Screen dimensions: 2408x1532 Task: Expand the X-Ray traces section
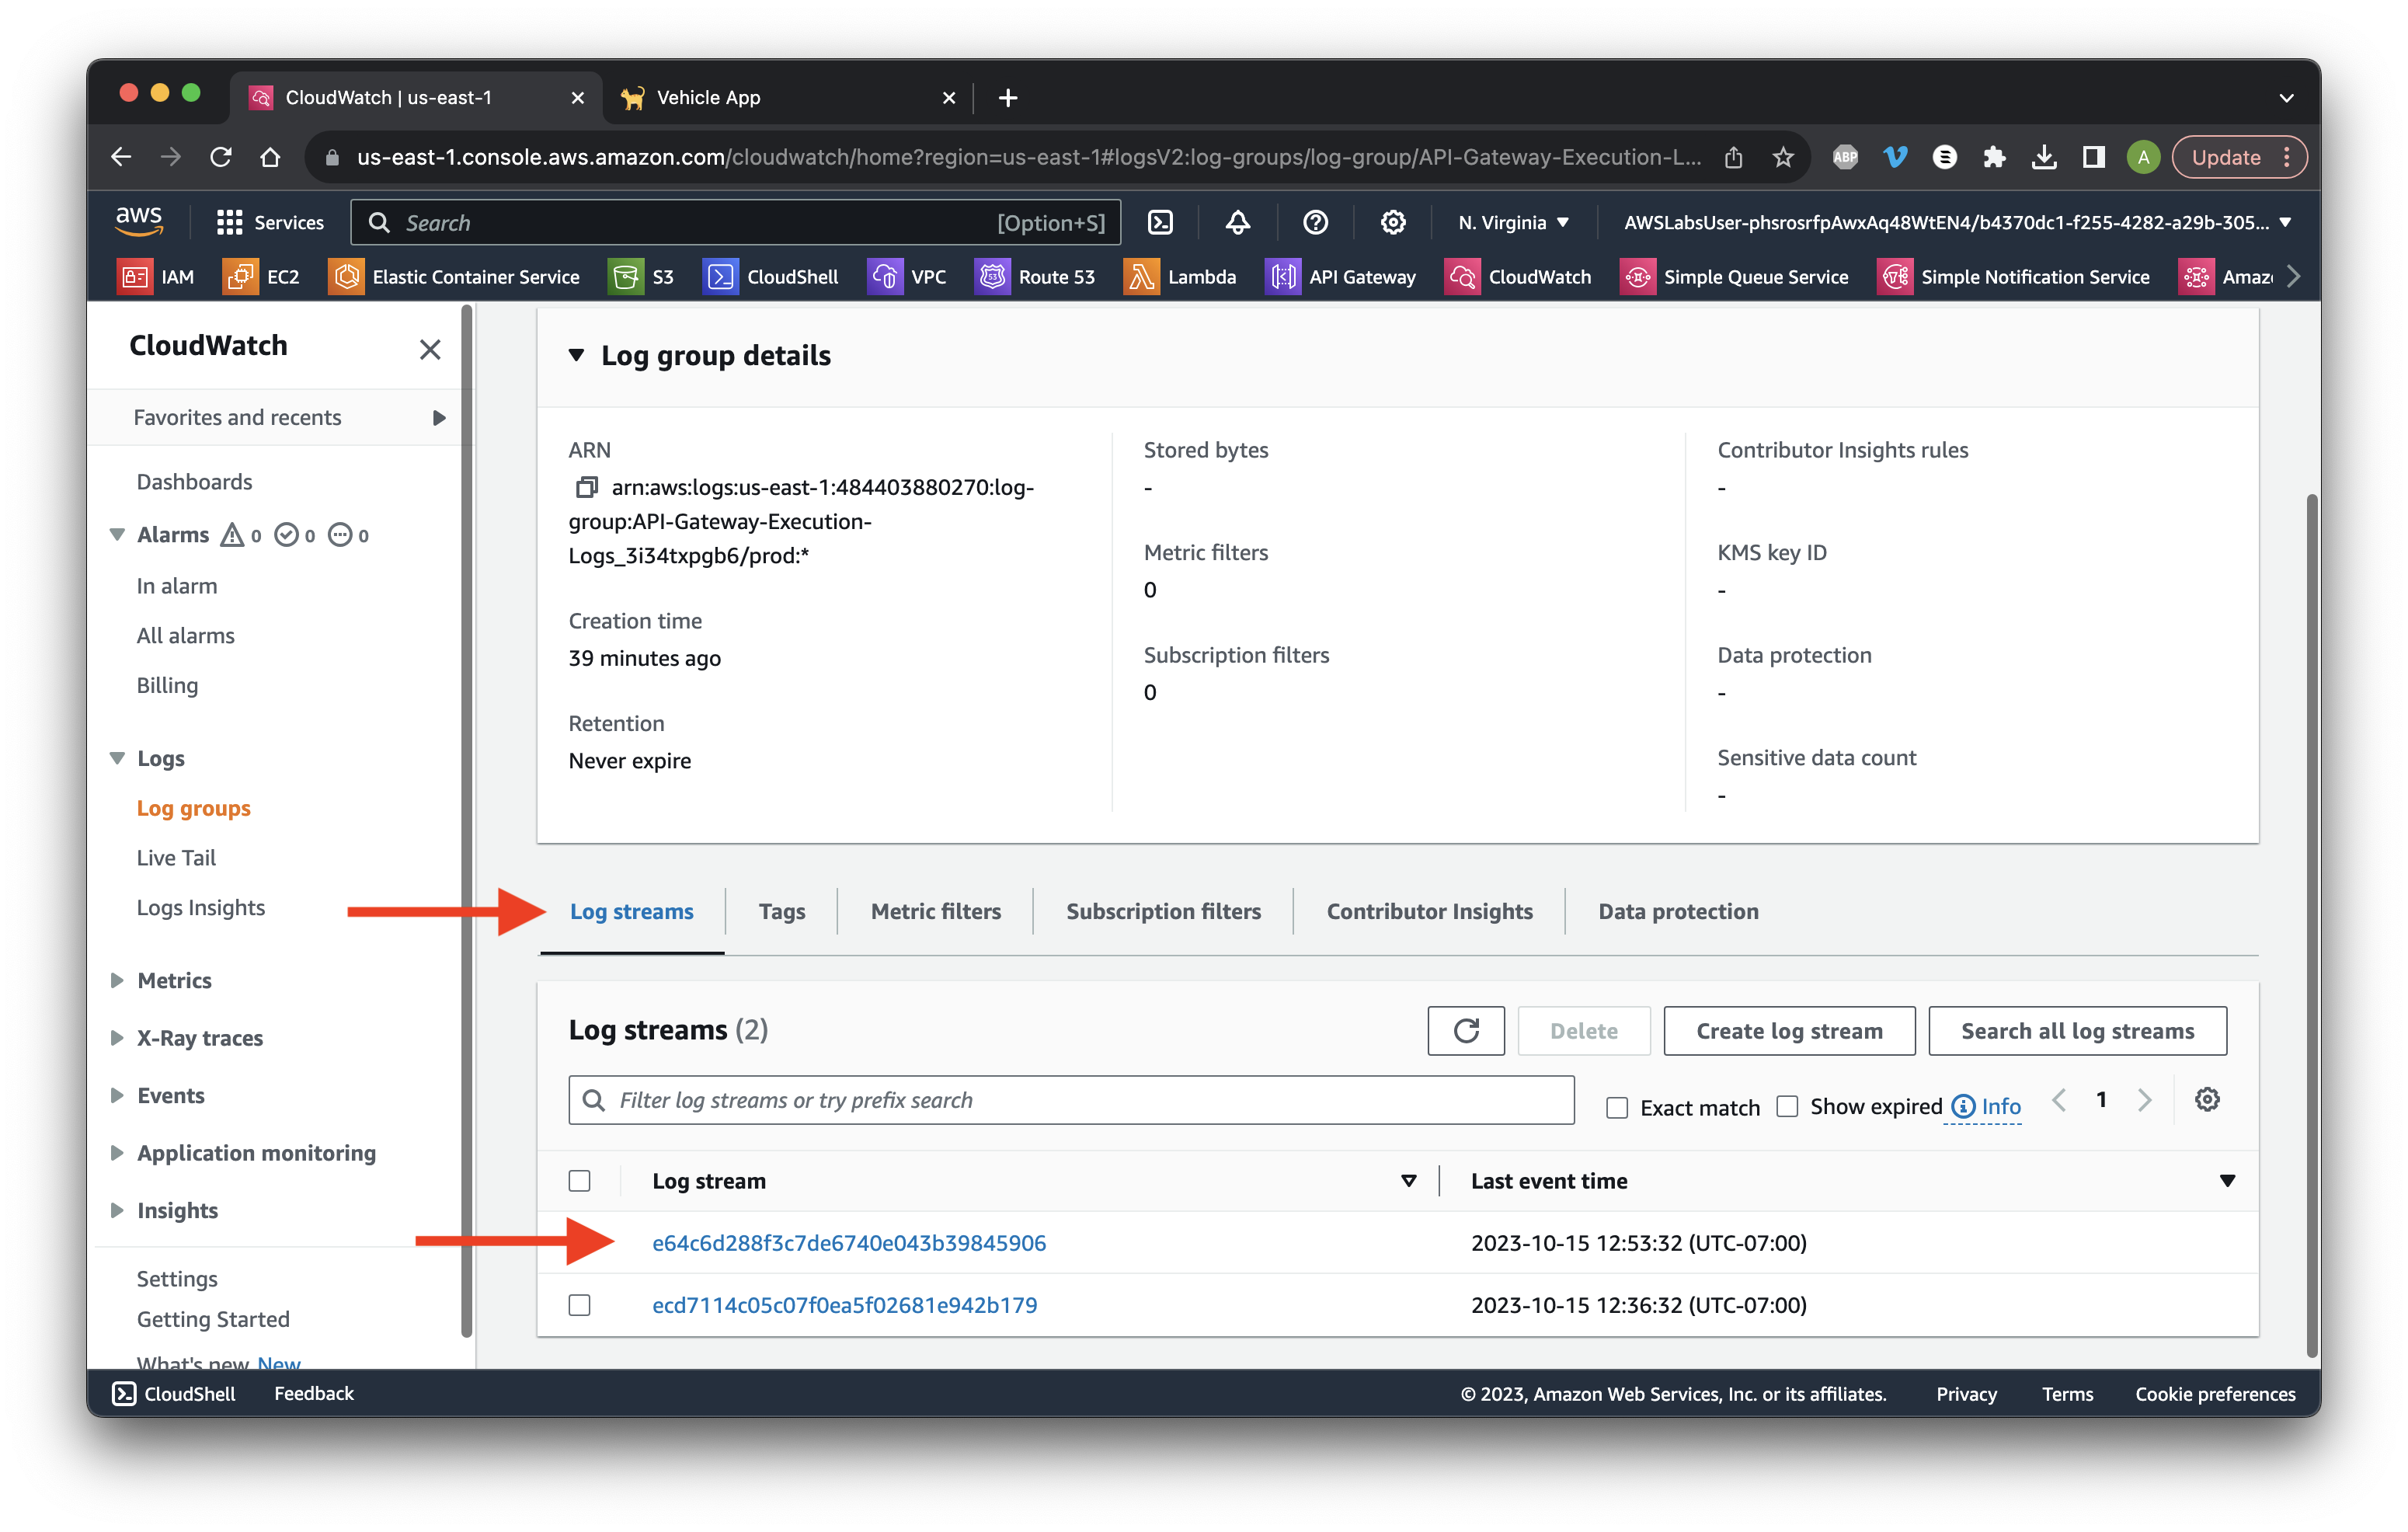[117, 1037]
